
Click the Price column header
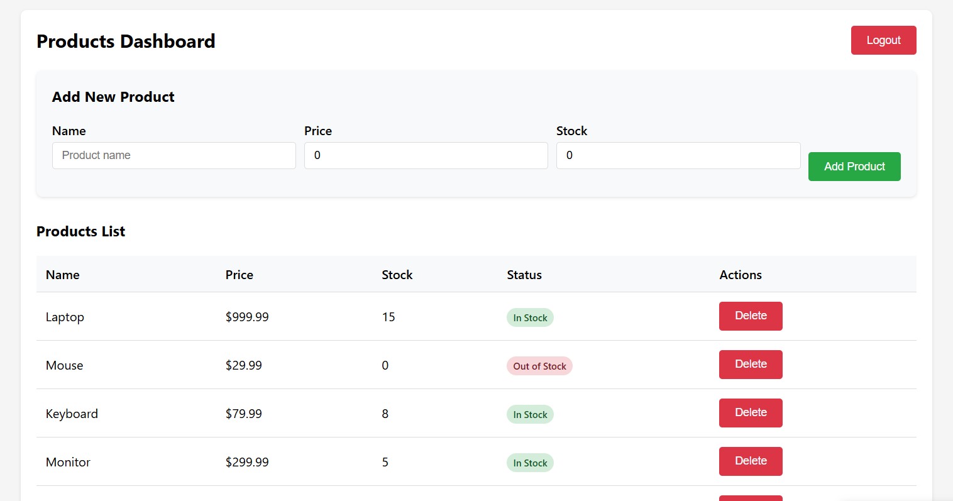[239, 275]
